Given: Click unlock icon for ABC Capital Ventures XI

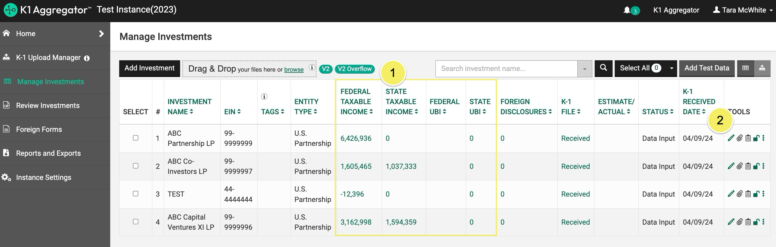Looking at the screenshot, I should [756, 222].
